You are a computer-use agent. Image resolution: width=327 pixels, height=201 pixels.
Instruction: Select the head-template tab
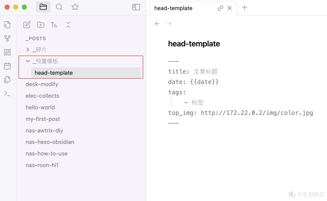coord(173,8)
